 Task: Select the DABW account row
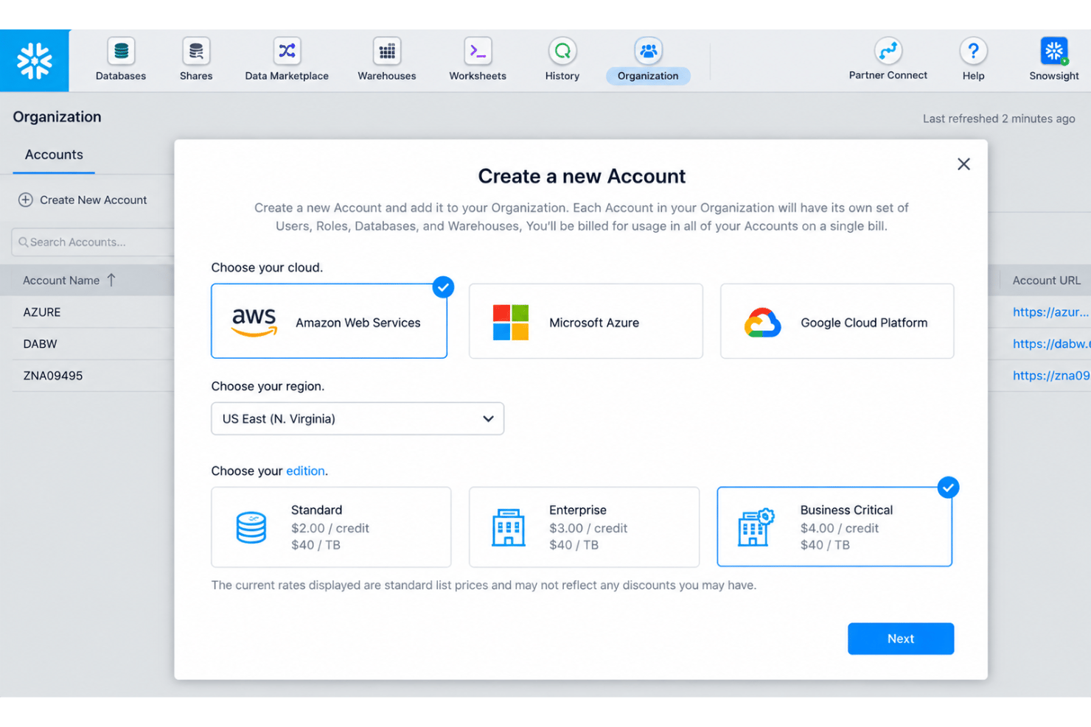tap(87, 343)
